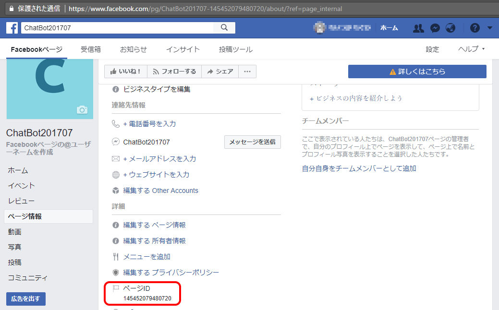Select the Facebookページ tab

click(37, 49)
